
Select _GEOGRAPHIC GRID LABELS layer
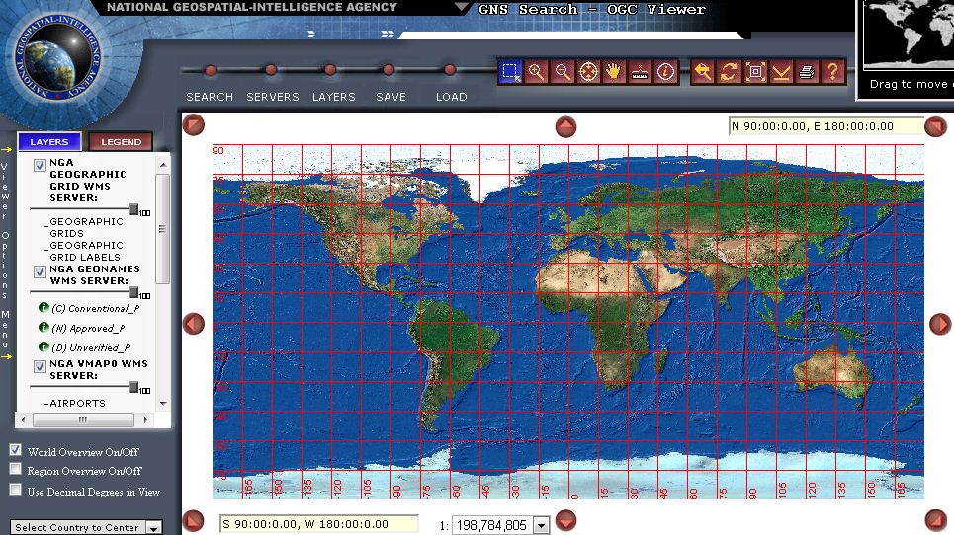pyautogui.click(x=84, y=252)
